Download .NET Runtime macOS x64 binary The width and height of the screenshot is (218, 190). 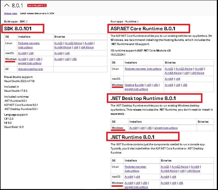tap(174, 177)
